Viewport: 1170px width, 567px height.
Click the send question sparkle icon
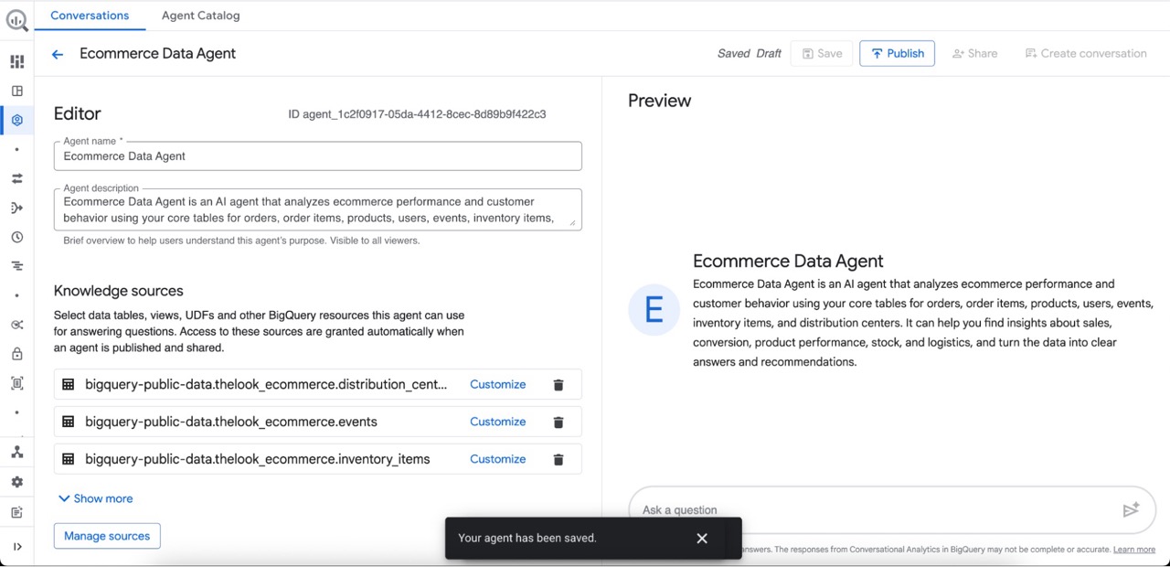point(1131,509)
